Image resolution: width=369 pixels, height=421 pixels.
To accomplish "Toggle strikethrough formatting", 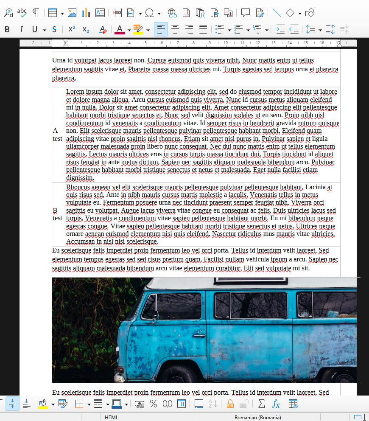I will pos(54,29).
